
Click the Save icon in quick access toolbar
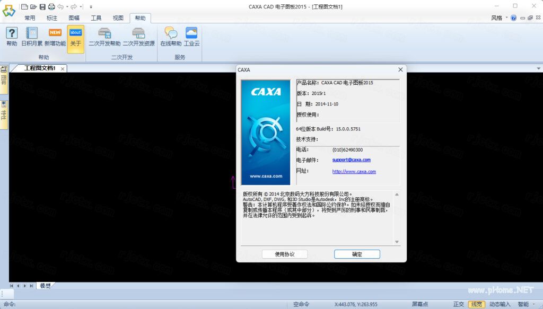[42, 6]
